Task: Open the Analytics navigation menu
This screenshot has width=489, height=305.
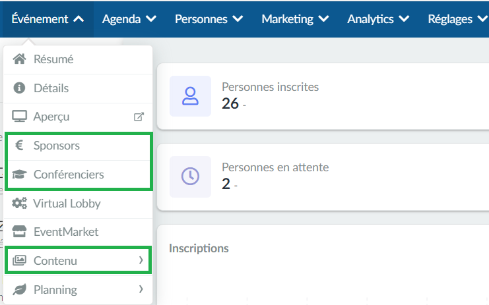Action: point(378,19)
